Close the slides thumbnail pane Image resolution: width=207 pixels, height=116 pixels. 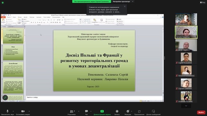click(24, 27)
